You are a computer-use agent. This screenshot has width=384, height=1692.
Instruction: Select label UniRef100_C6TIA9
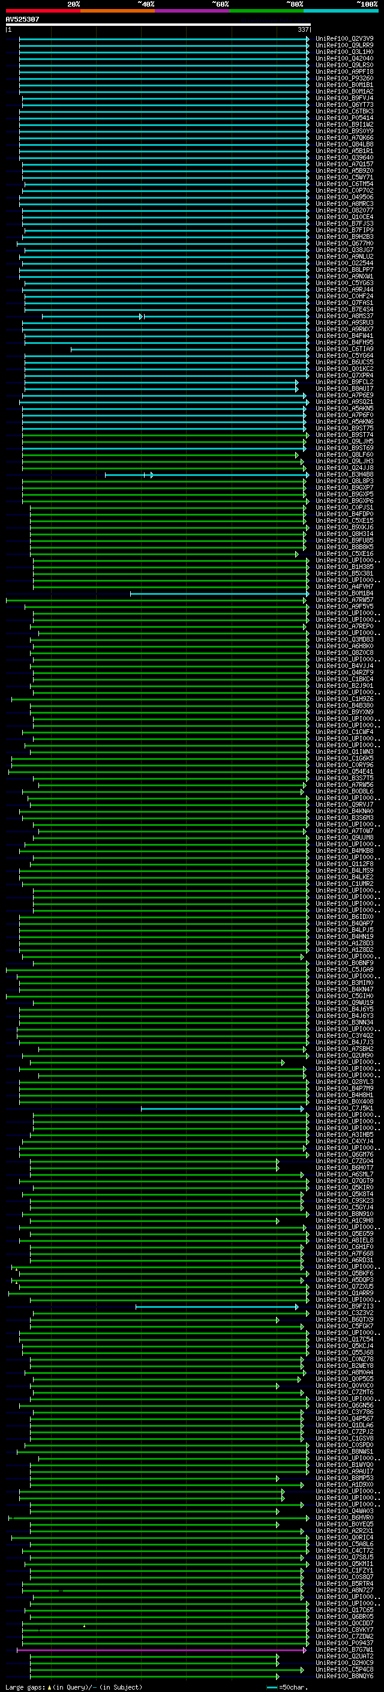tap(344, 349)
